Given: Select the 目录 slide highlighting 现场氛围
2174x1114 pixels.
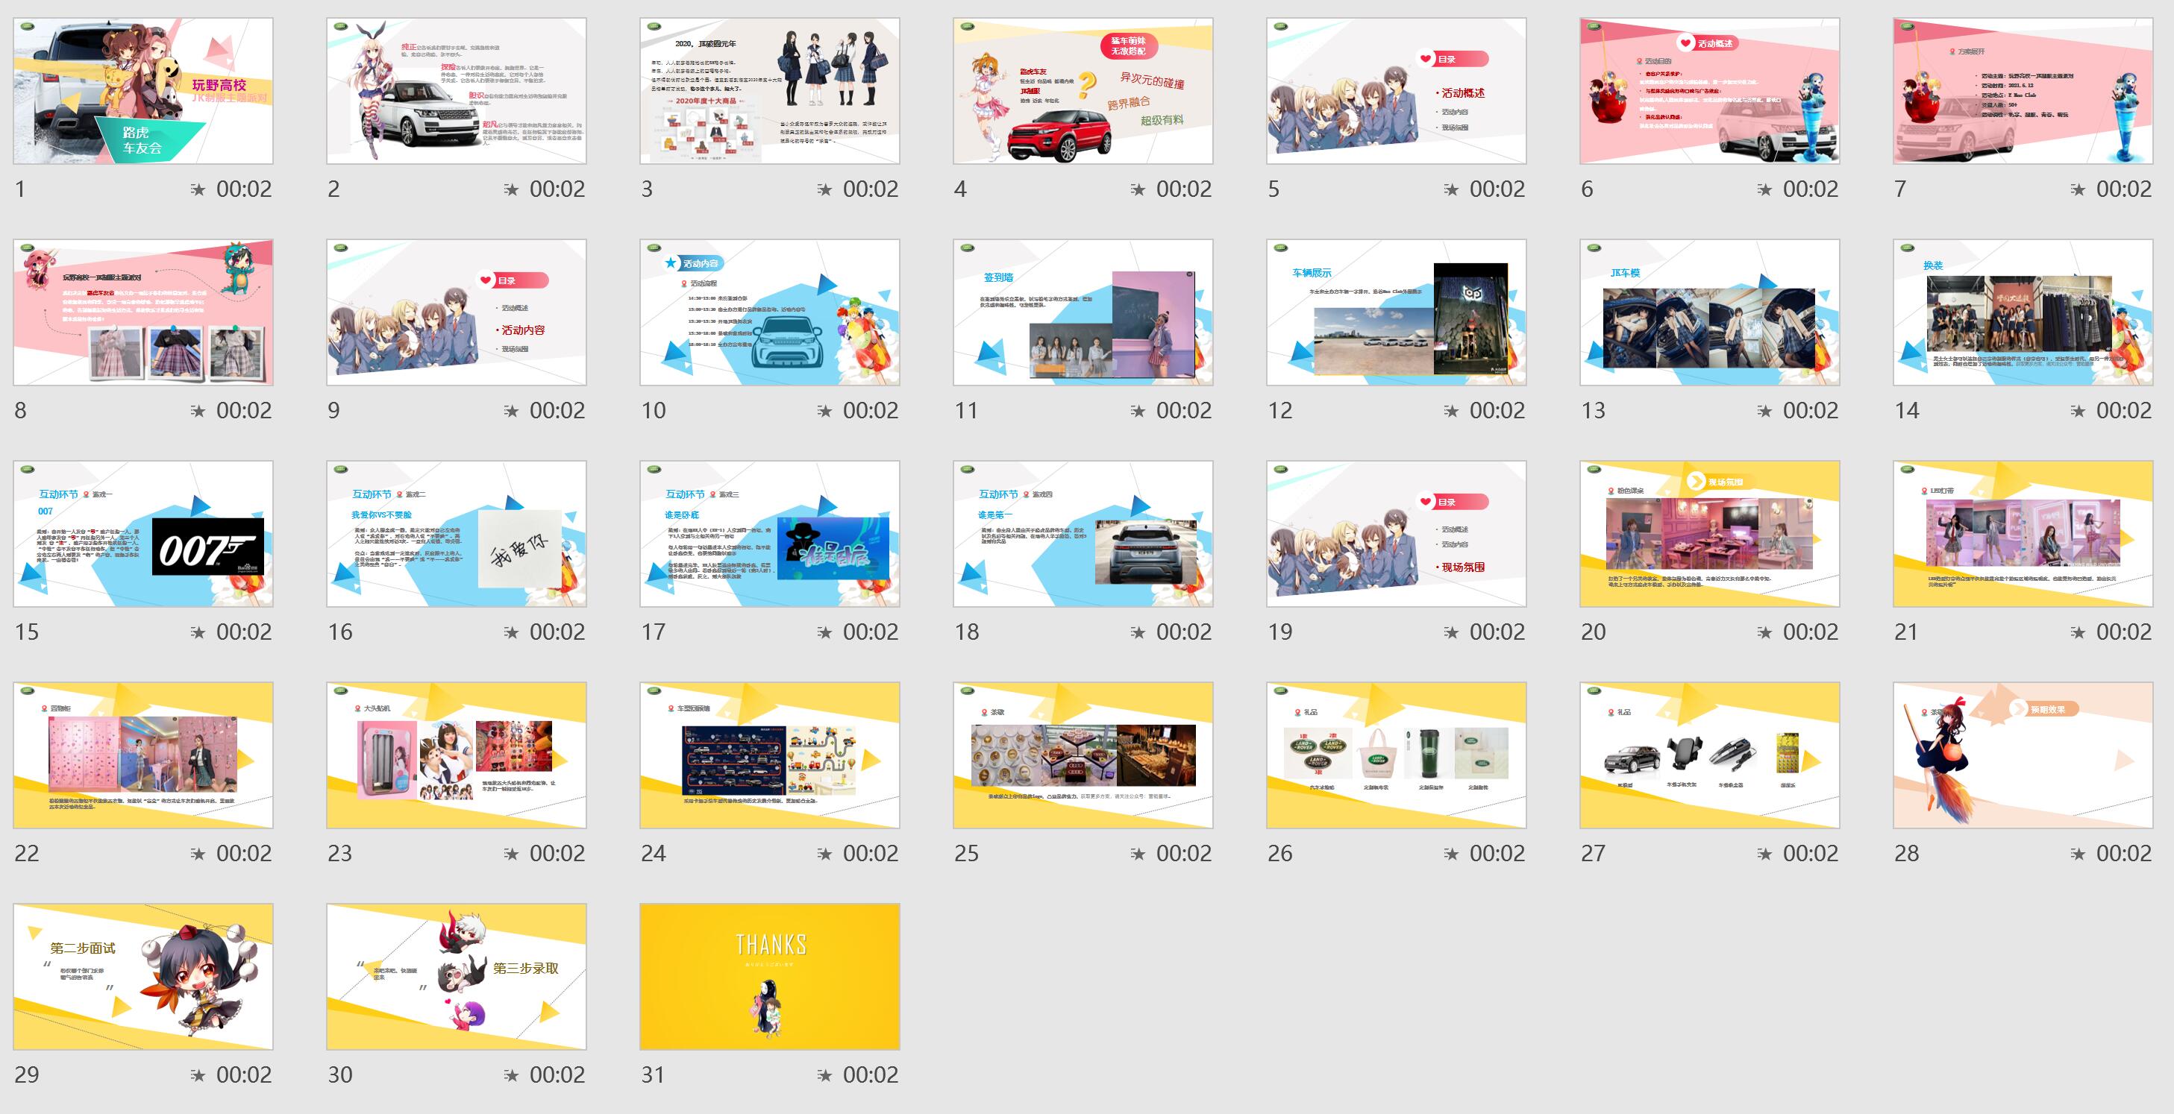Looking at the screenshot, I should pyautogui.click(x=1396, y=534).
